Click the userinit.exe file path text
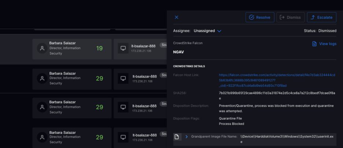Viewport: 343px width, 148px height. (287, 139)
